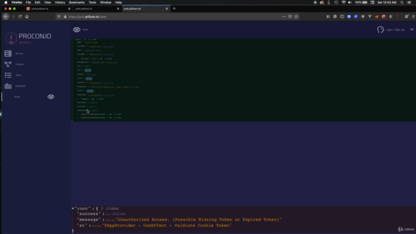This screenshot has height=234, width=416.
Task: Click the blue circular extension icon
Action: (349, 16)
